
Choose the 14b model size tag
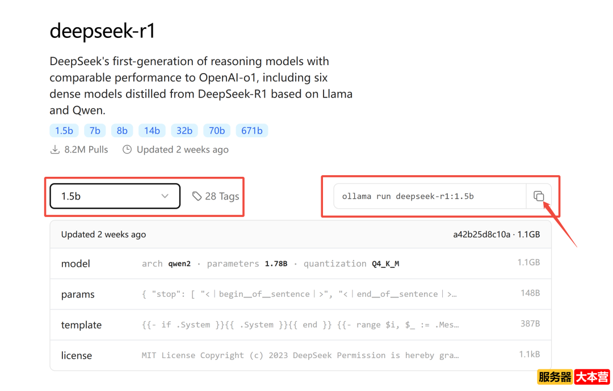pyautogui.click(x=152, y=130)
